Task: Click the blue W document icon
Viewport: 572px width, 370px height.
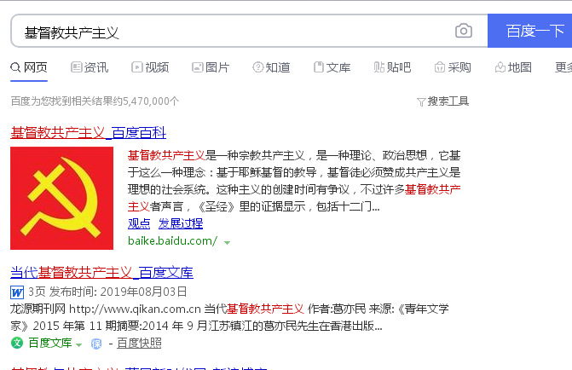Action: point(17,292)
